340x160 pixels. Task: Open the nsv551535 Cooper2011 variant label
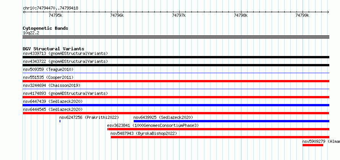[x=48, y=77]
